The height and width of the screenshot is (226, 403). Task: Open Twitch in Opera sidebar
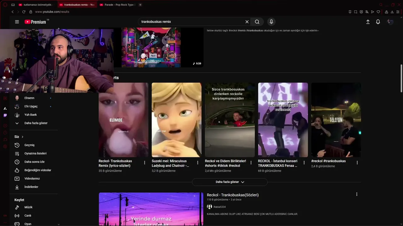click(x=5, y=115)
